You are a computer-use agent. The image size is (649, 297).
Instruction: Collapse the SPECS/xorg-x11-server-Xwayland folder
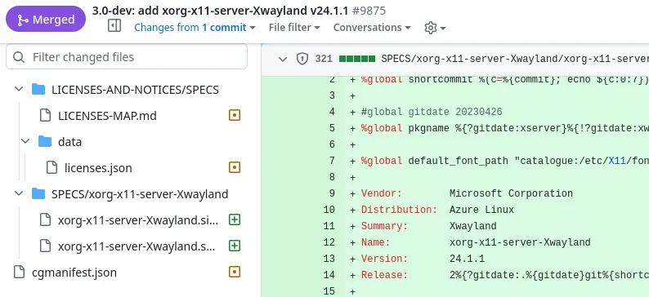(19, 193)
